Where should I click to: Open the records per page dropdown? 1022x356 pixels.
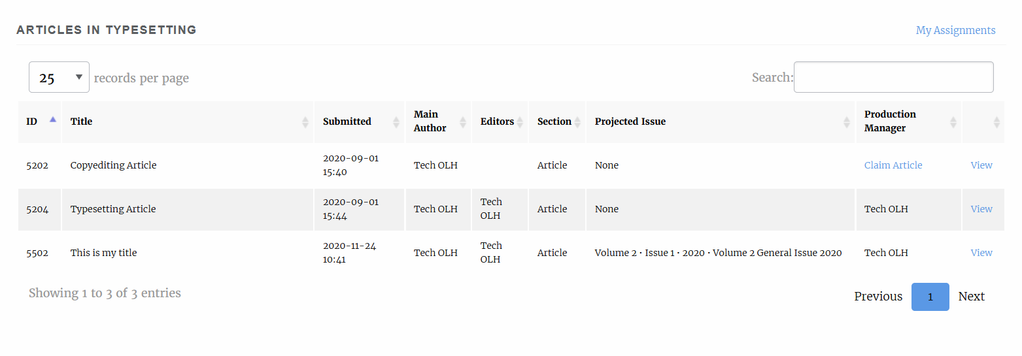59,77
